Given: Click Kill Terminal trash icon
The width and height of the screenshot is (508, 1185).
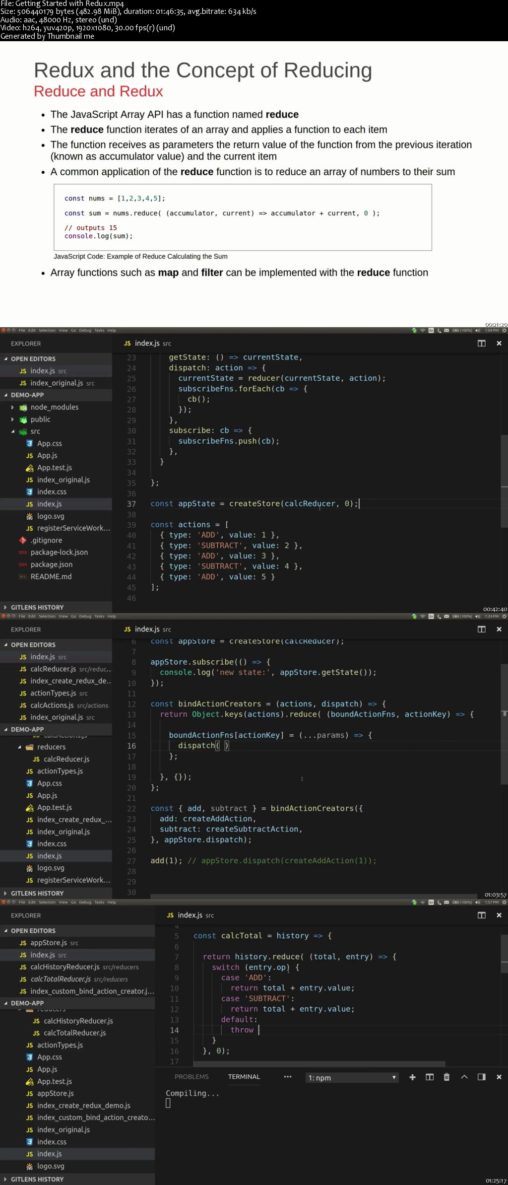Looking at the screenshot, I should (x=446, y=1077).
